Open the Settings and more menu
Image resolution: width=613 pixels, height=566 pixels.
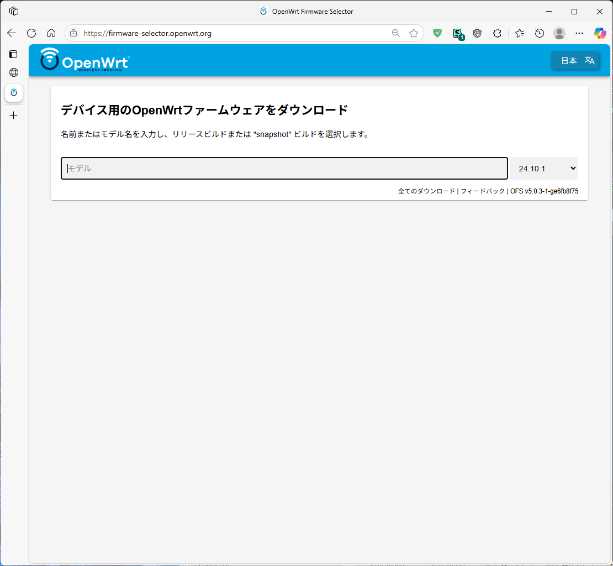(x=579, y=33)
